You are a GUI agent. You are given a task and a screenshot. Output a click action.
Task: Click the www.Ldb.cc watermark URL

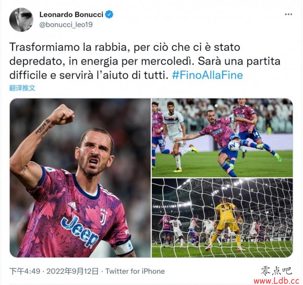pyautogui.click(x=276, y=281)
